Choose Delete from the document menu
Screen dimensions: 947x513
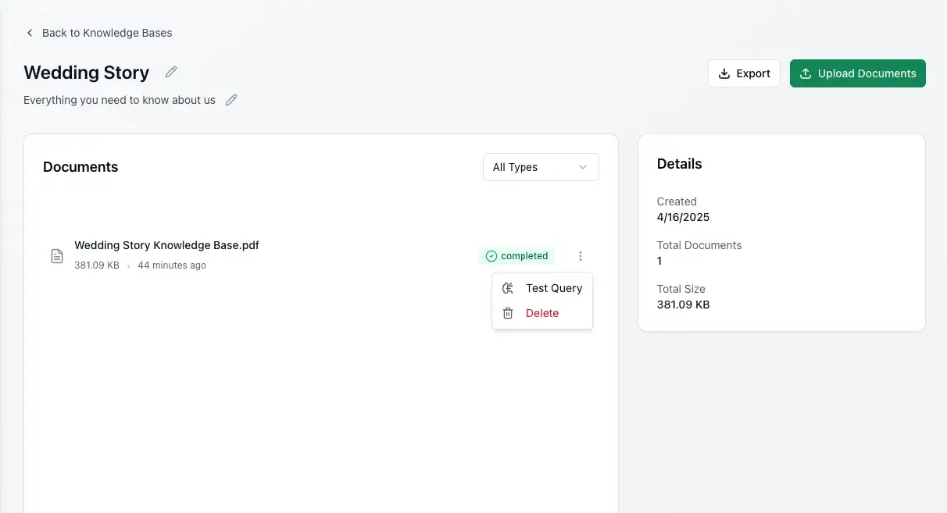click(542, 312)
